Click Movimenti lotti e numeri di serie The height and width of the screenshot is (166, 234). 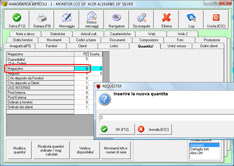point(116,150)
